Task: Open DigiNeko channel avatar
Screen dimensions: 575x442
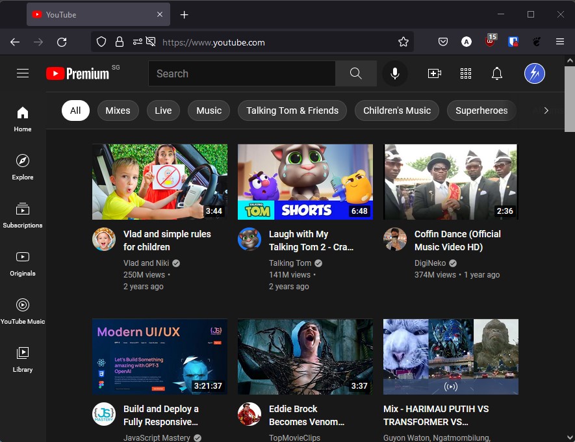Action: [x=395, y=239]
